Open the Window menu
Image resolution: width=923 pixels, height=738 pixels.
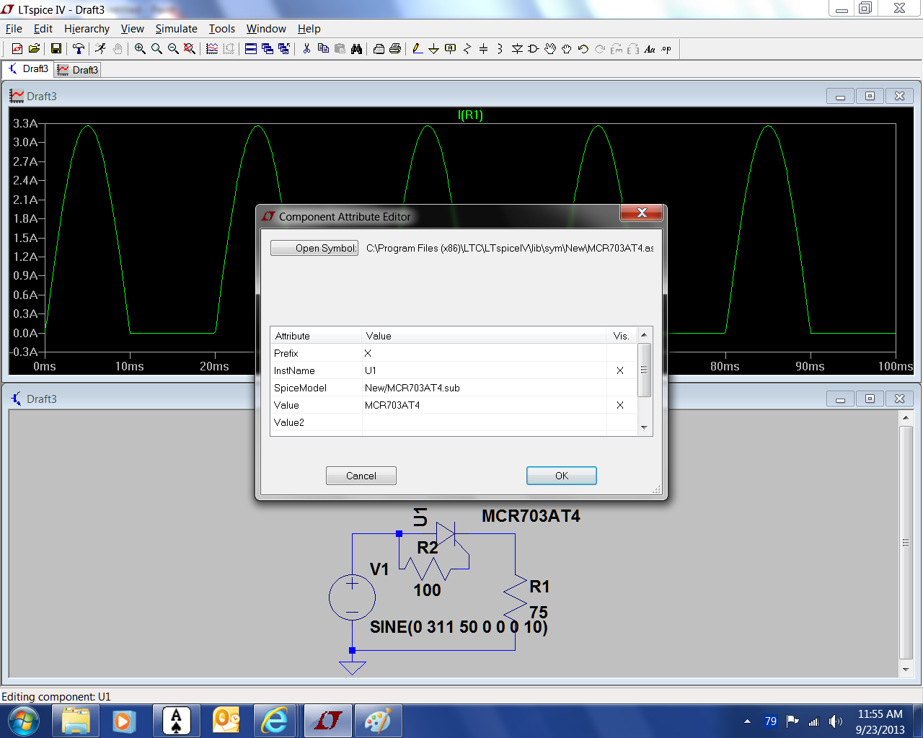pyautogui.click(x=266, y=29)
